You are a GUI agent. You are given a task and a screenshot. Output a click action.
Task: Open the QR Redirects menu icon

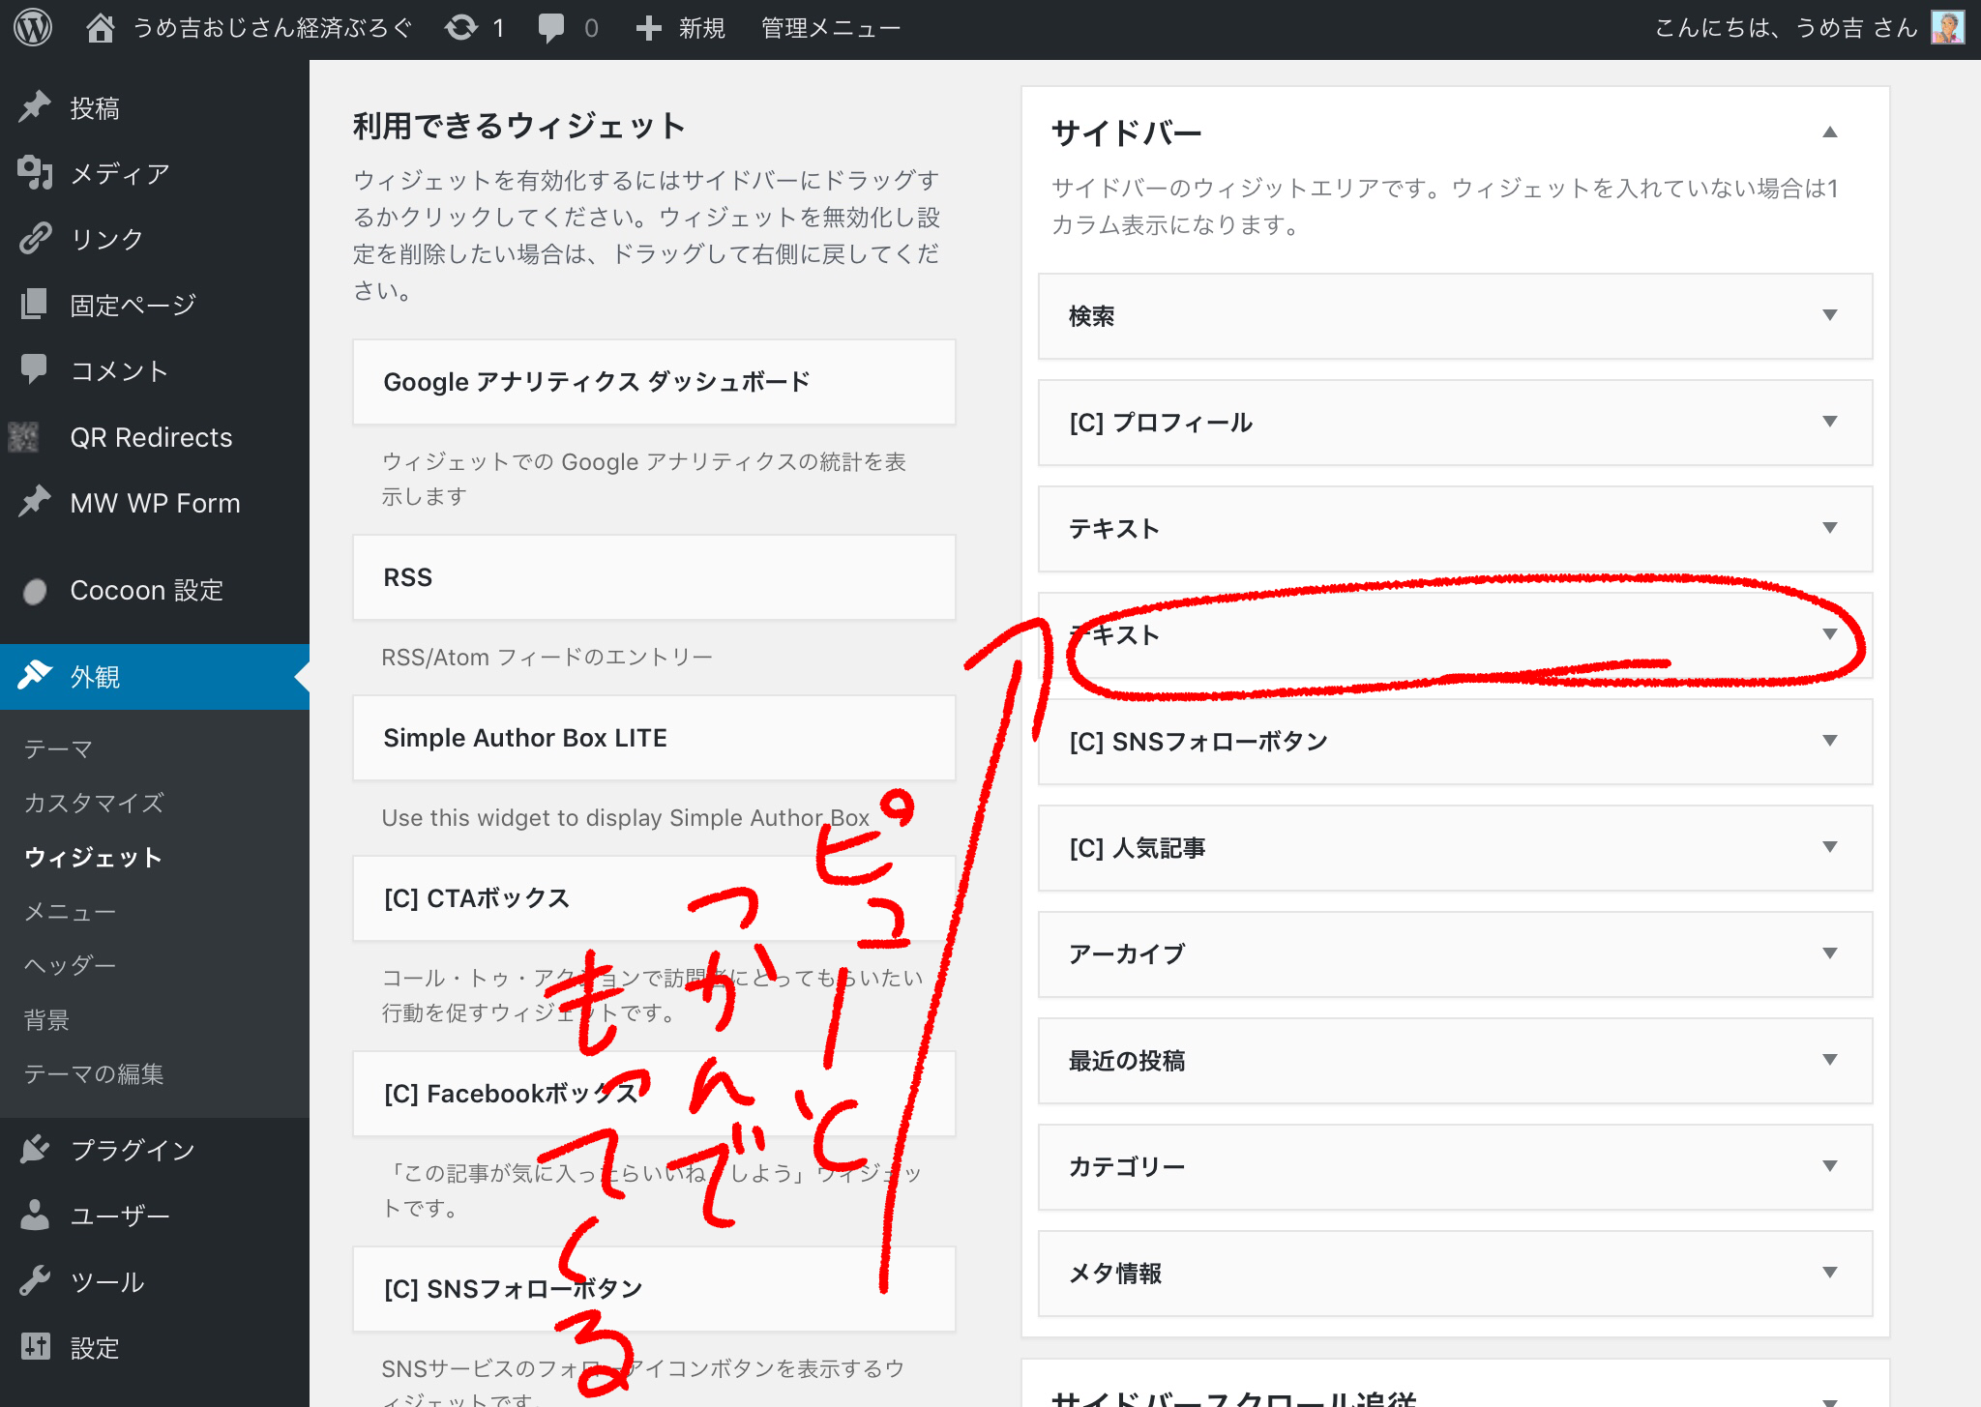(24, 437)
